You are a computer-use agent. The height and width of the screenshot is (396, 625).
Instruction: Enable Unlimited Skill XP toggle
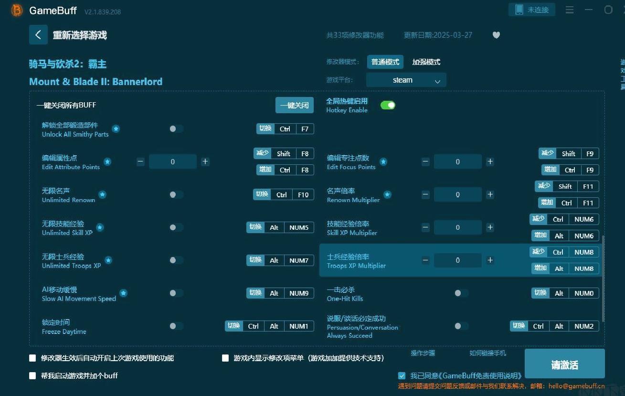176,227
